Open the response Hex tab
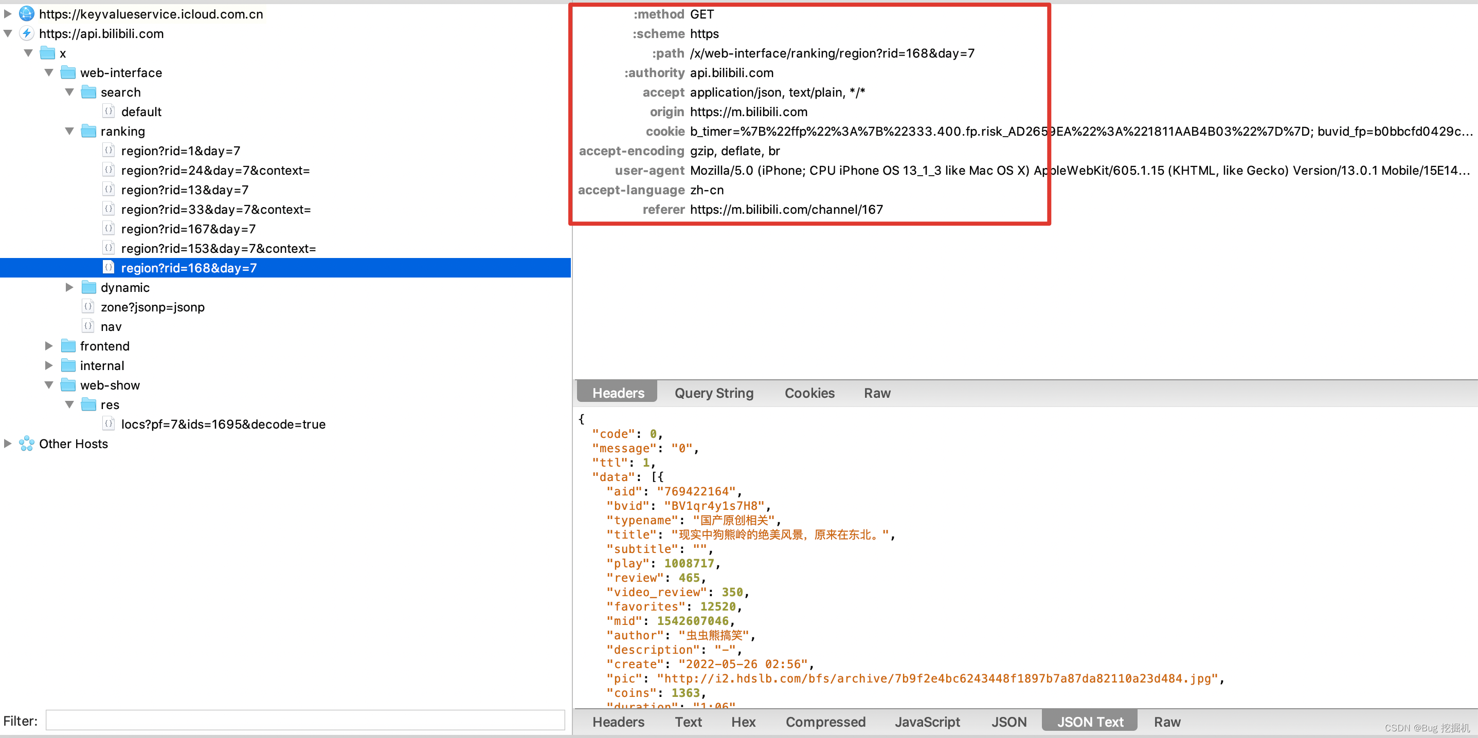Viewport: 1478px width, 738px height. (x=743, y=722)
